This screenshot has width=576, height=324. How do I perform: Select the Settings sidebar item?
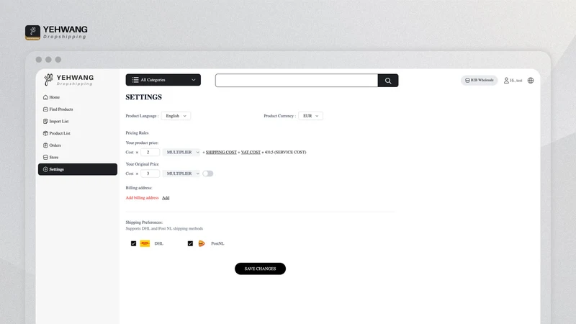78,169
